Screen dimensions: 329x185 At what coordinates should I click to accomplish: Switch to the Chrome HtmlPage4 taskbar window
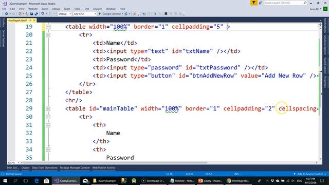coord(238,180)
